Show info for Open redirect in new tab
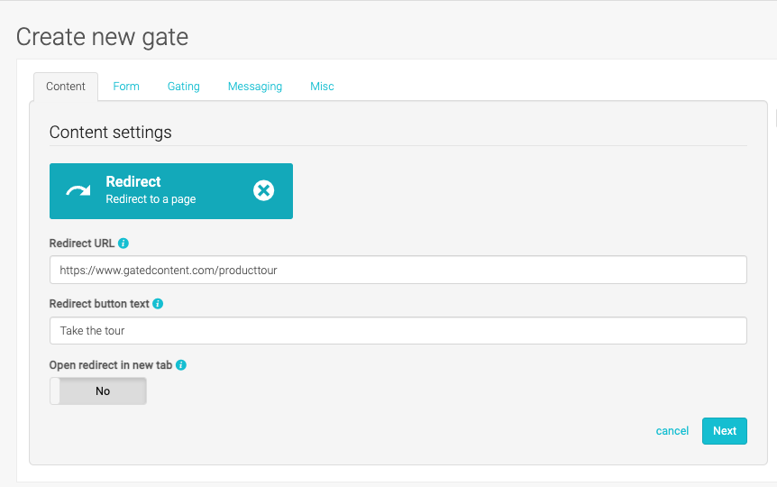Image resolution: width=777 pixels, height=487 pixels. coord(181,365)
